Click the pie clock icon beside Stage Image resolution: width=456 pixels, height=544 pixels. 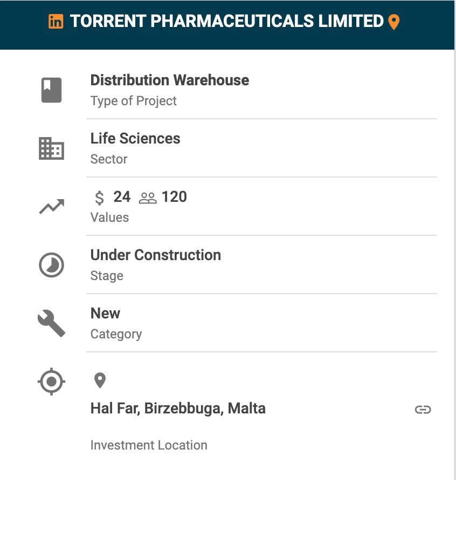(52, 265)
